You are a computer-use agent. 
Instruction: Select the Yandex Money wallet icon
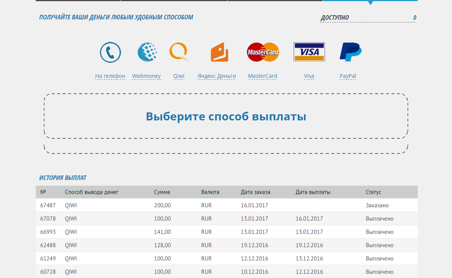[x=219, y=52]
